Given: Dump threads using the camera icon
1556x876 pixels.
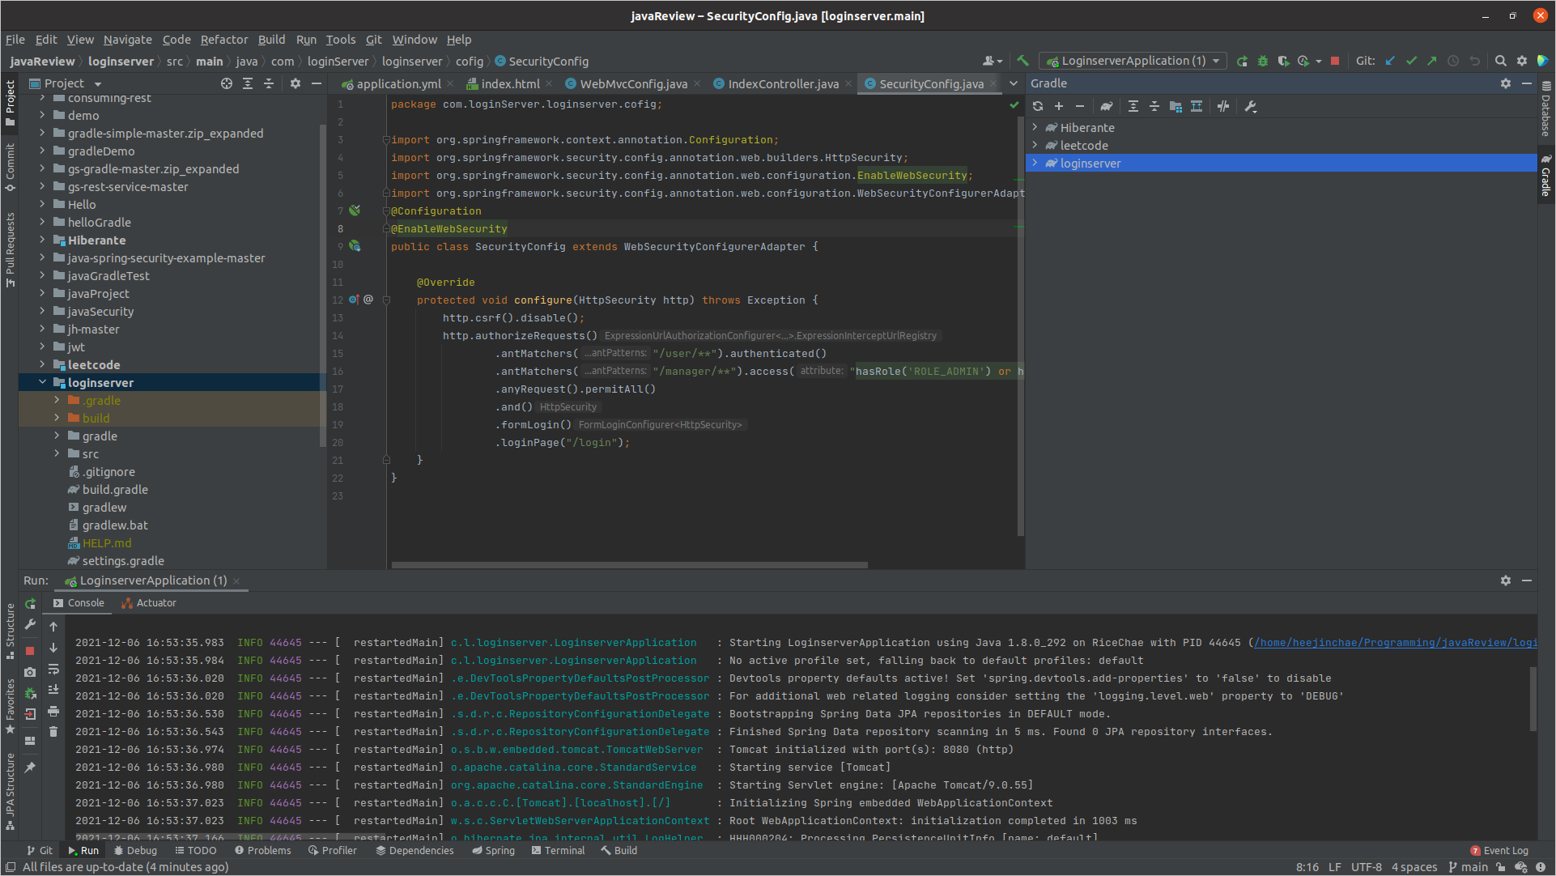Looking at the screenshot, I should point(30,672).
